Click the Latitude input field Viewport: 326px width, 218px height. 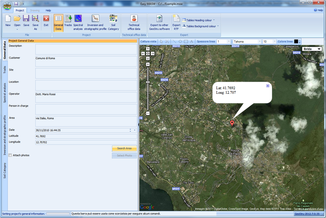coord(86,136)
